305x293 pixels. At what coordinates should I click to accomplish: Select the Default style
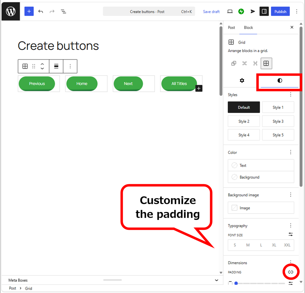(244, 107)
